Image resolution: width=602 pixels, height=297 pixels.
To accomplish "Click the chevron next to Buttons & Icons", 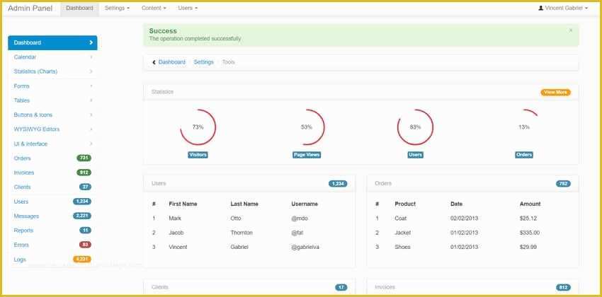I will 91,115.
